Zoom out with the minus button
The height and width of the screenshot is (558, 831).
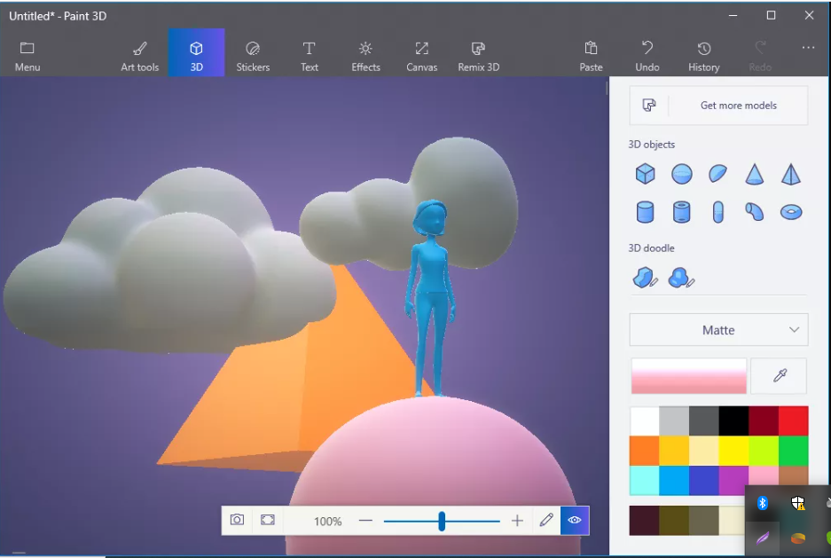pyautogui.click(x=365, y=521)
